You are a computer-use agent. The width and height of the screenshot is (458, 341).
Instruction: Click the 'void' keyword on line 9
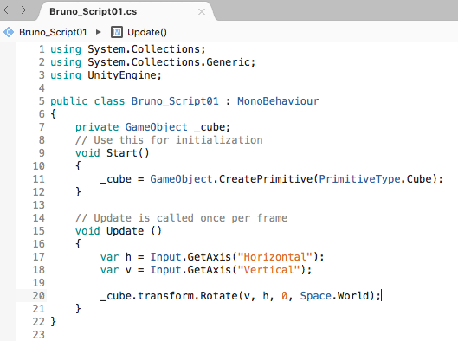[x=87, y=153]
